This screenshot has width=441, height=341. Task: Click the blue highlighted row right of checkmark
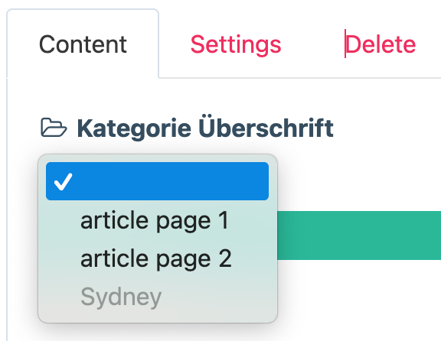click(x=171, y=181)
